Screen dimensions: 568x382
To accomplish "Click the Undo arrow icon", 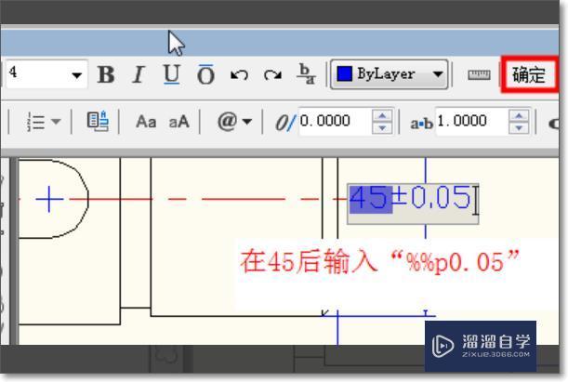I will pyautogui.click(x=239, y=75).
